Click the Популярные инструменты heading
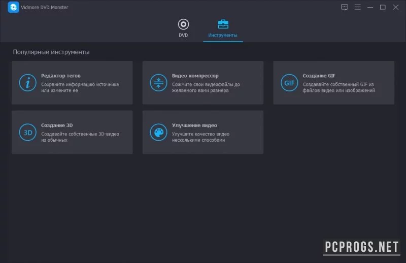The width and height of the screenshot is (406, 263). click(x=51, y=52)
